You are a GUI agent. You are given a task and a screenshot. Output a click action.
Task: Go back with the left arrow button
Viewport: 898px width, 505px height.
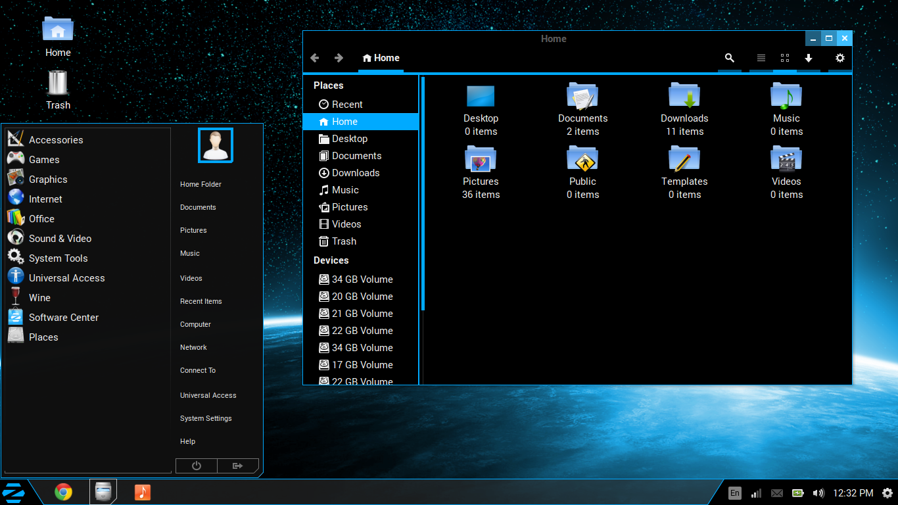tap(315, 59)
